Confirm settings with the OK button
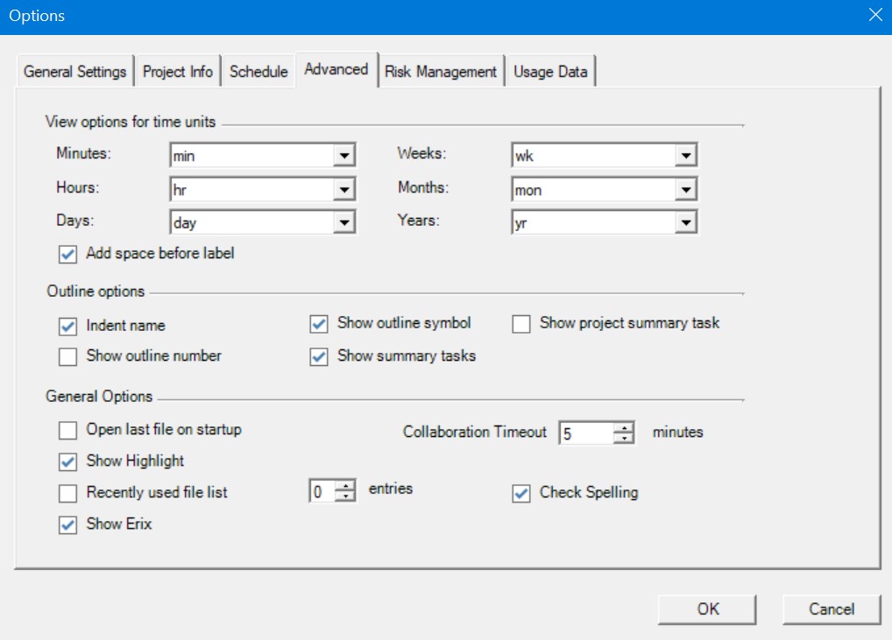This screenshot has width=892, height=640. point(707,609)
